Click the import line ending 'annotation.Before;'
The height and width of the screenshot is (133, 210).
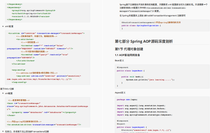(x=141, y=109)
